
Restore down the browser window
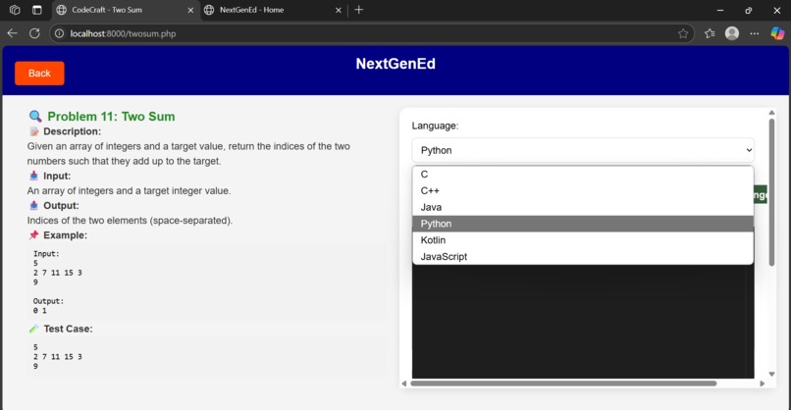[x=749, y=10]
